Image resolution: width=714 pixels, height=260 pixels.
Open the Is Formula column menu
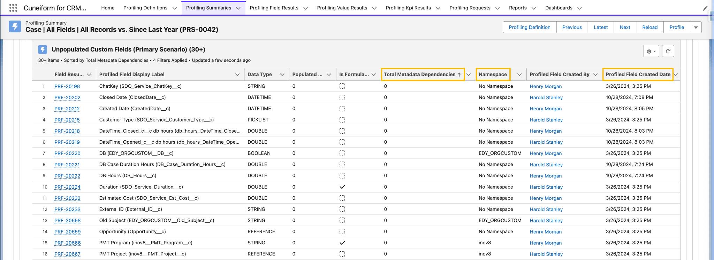point(374,74)
